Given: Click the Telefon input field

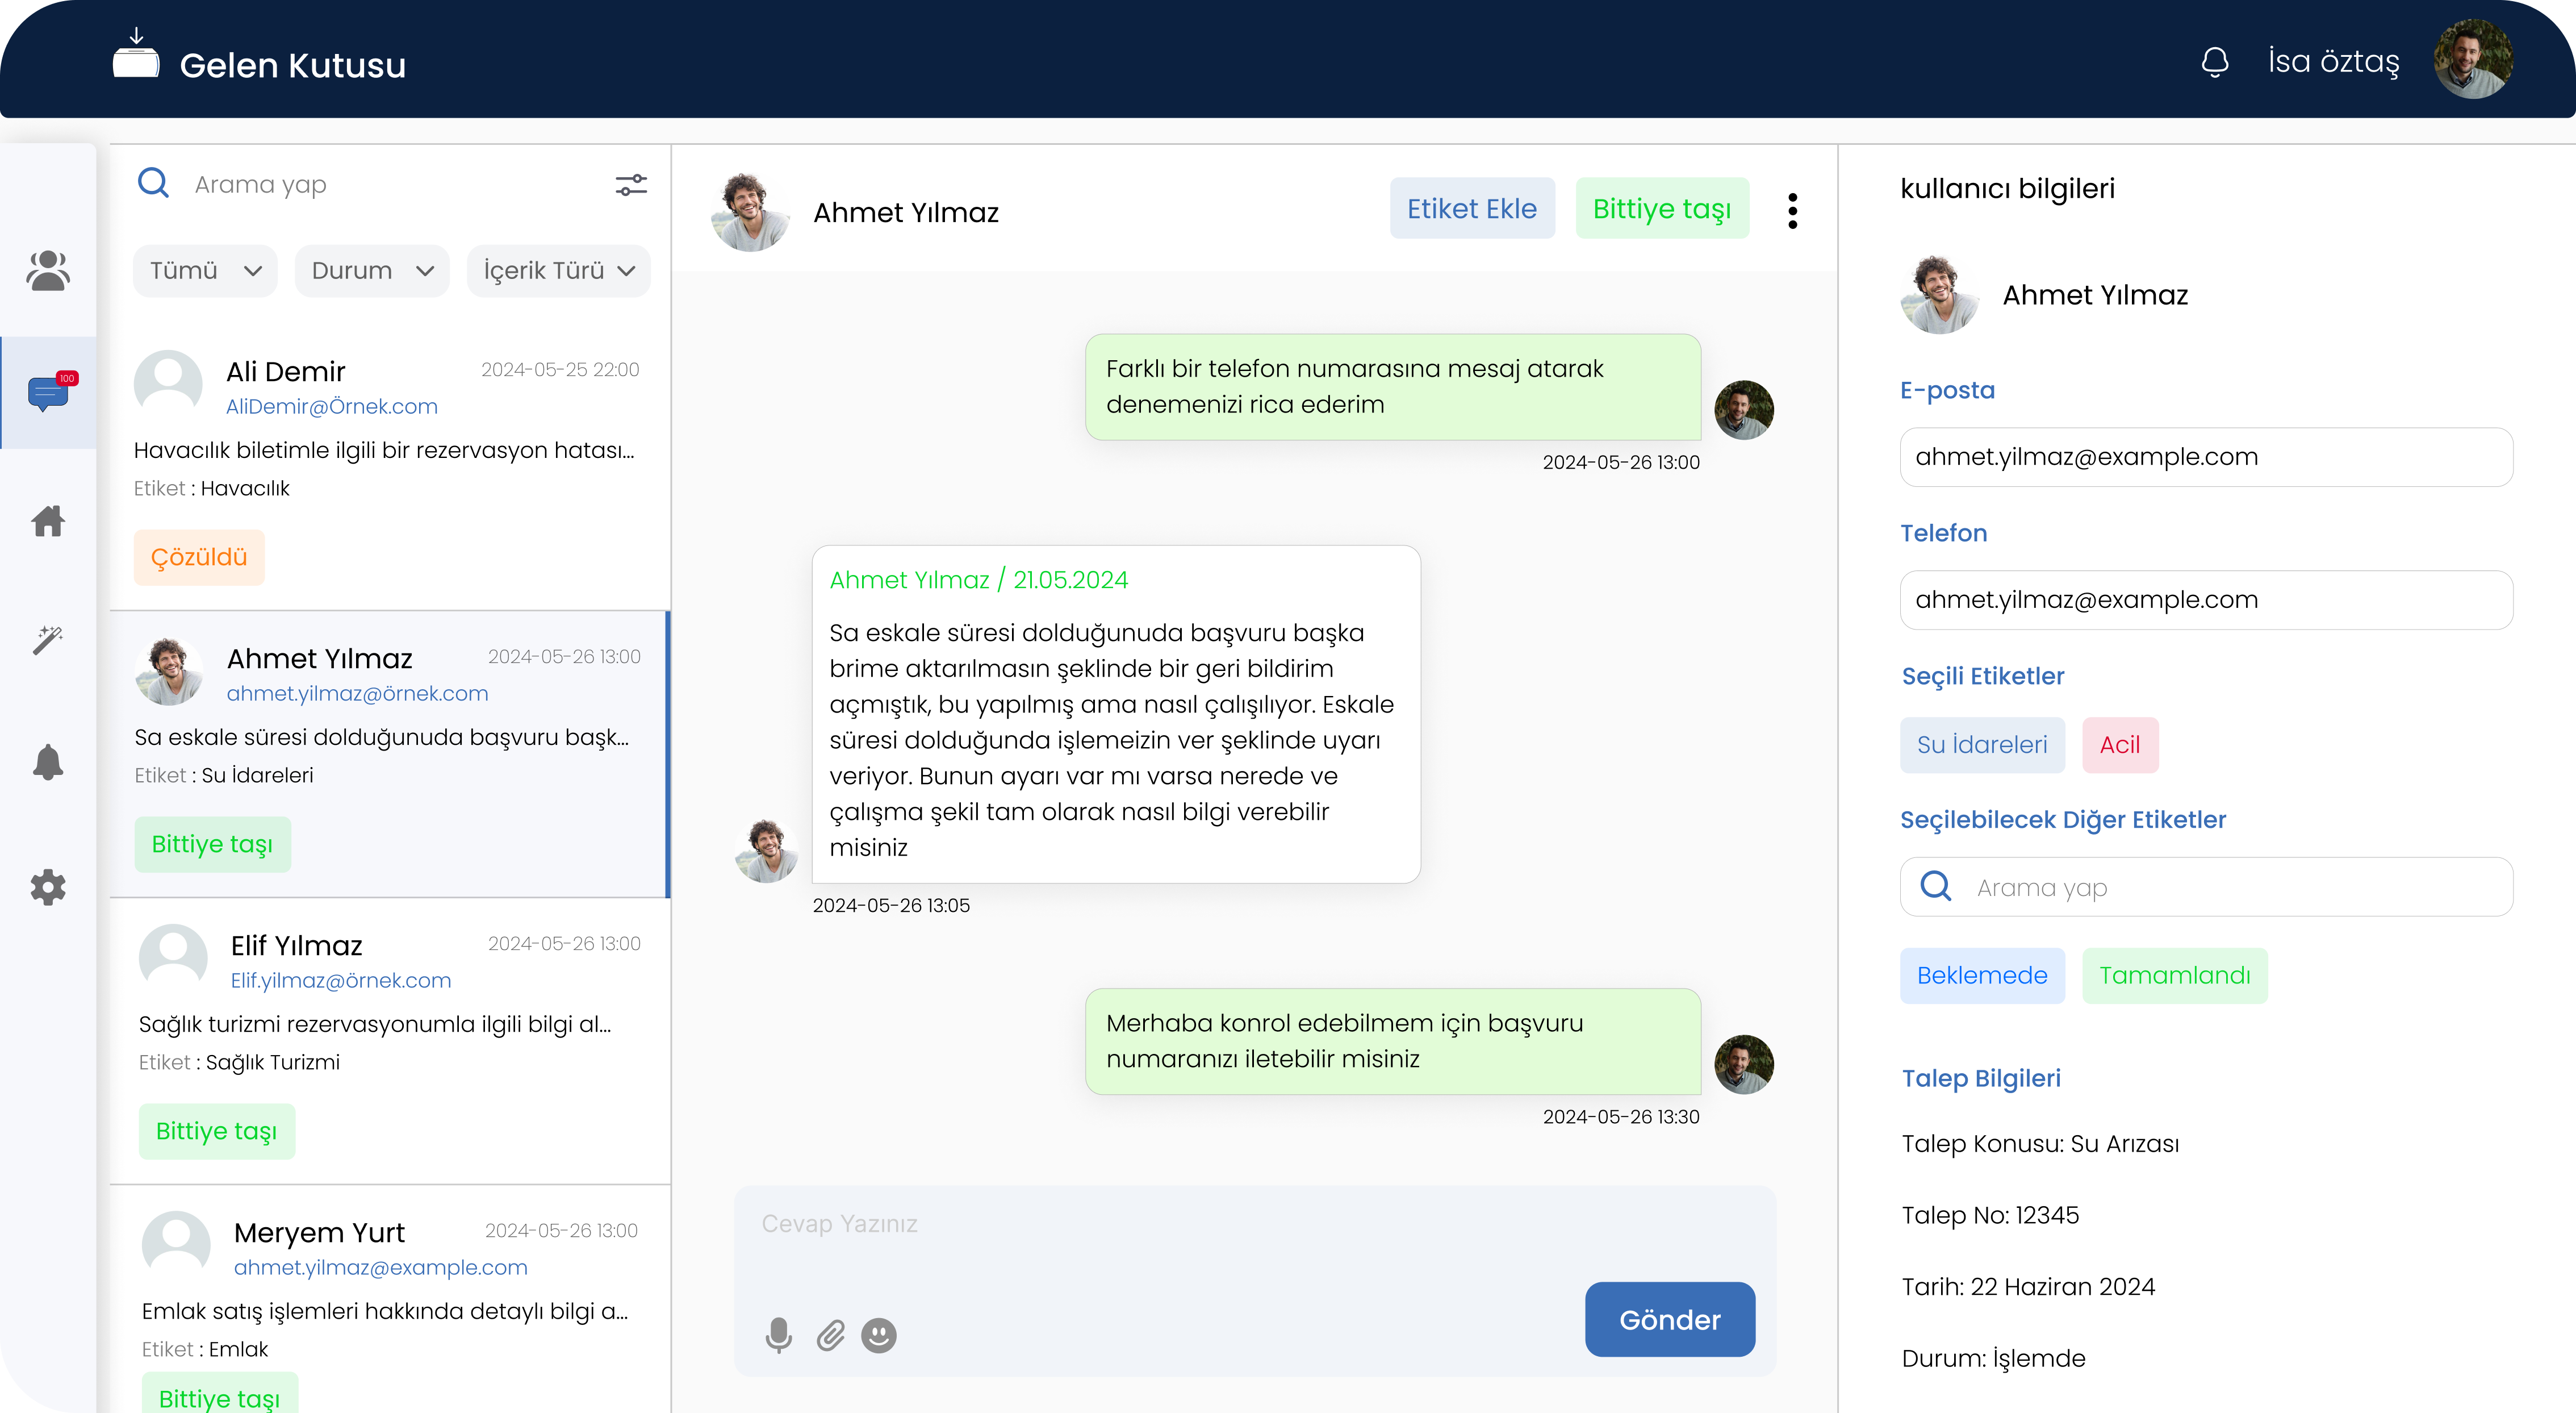Looking at the screenshot, I should (x=2206, y=599).
